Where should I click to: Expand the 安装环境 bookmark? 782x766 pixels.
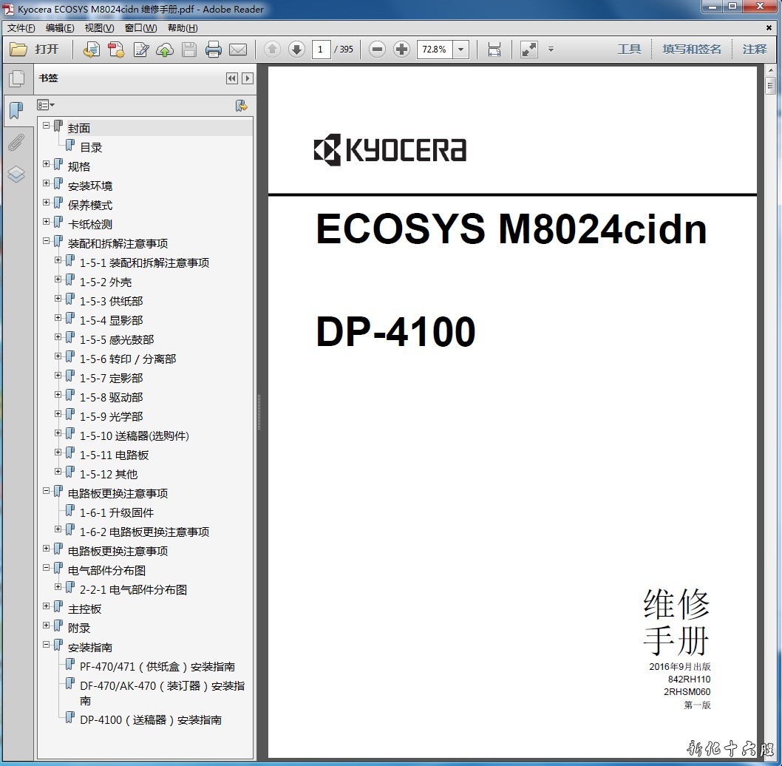tap(46, 183)
